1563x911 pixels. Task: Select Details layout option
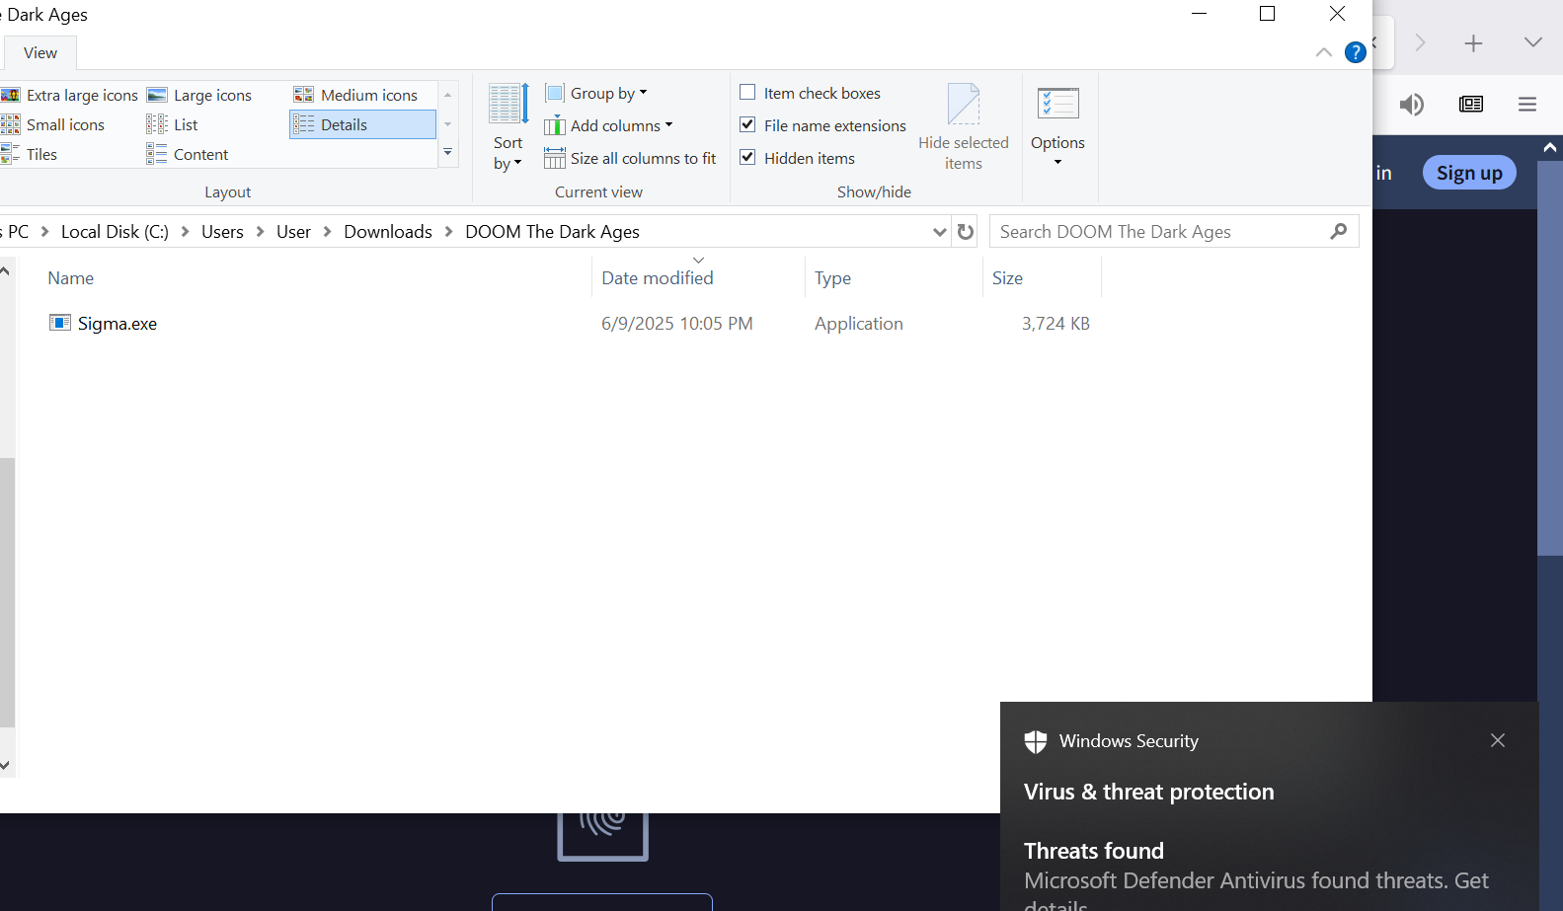(362, 124)
